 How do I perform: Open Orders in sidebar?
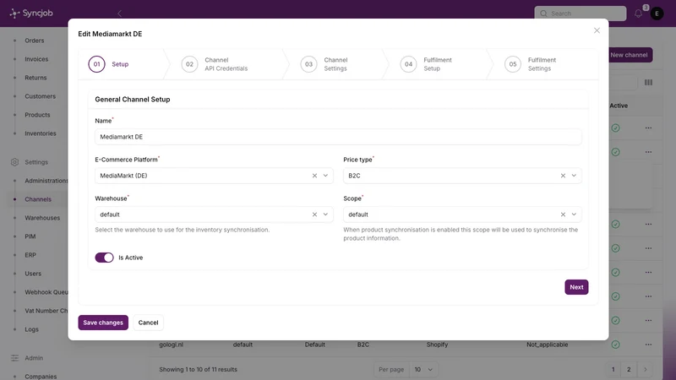click(x=35, y=41)
